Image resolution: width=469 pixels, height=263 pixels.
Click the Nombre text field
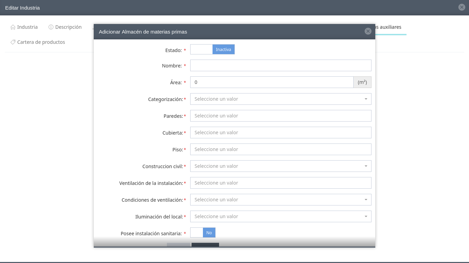tap(281, 65)
